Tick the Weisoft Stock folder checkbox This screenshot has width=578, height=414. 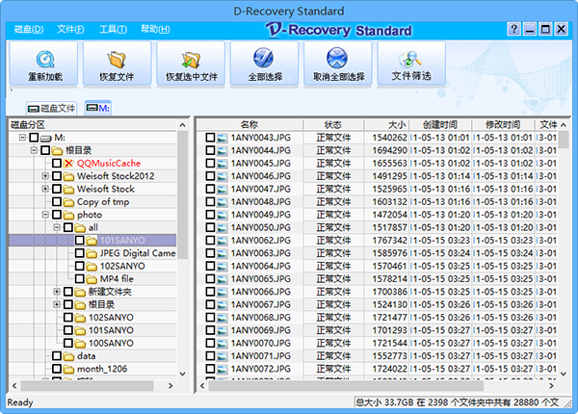57,189
